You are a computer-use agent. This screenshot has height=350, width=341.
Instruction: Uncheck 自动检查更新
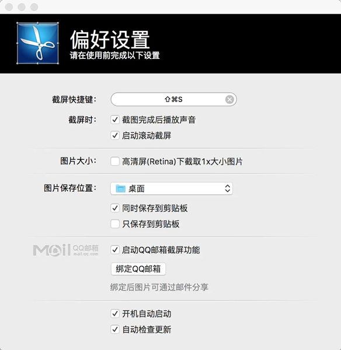pyautogui.click(x=115, y=329)
